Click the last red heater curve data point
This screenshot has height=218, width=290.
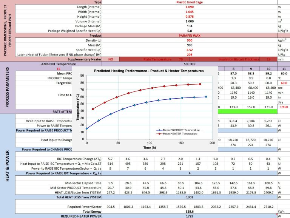(200, 84)
